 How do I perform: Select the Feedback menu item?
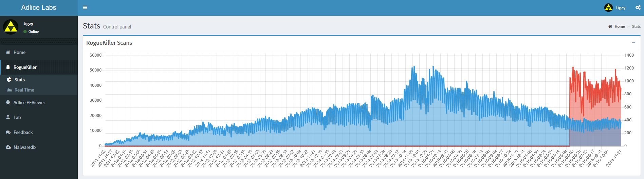23,132
